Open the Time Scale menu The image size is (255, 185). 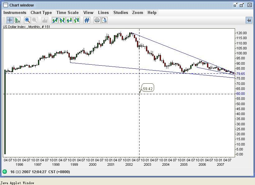click(x=68, y=12)
